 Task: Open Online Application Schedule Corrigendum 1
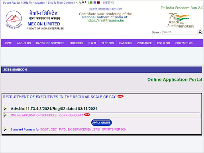tap(47, 115)
